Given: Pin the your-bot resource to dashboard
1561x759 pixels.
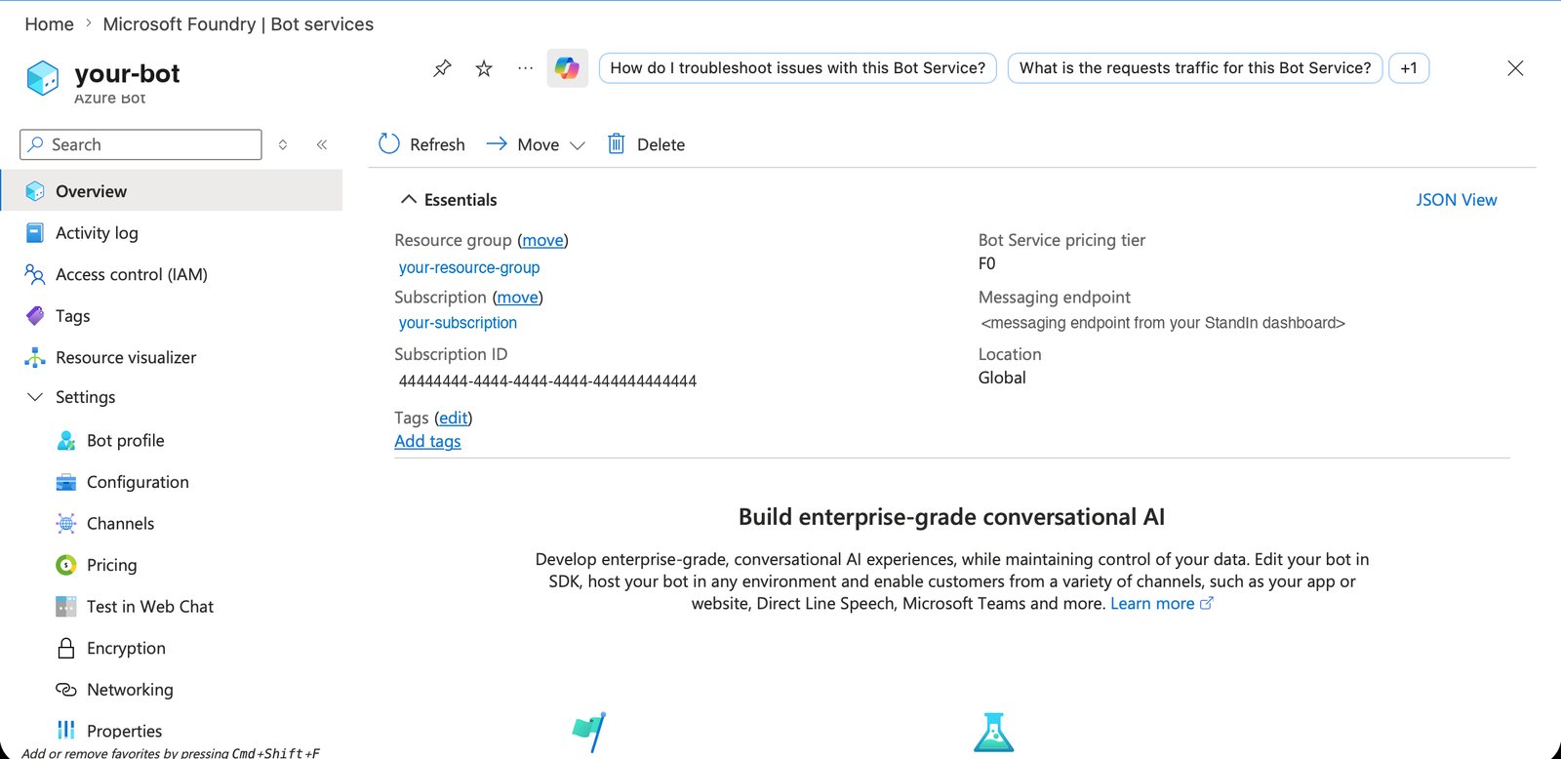Looking at the screenshot, I should [442, 68].
